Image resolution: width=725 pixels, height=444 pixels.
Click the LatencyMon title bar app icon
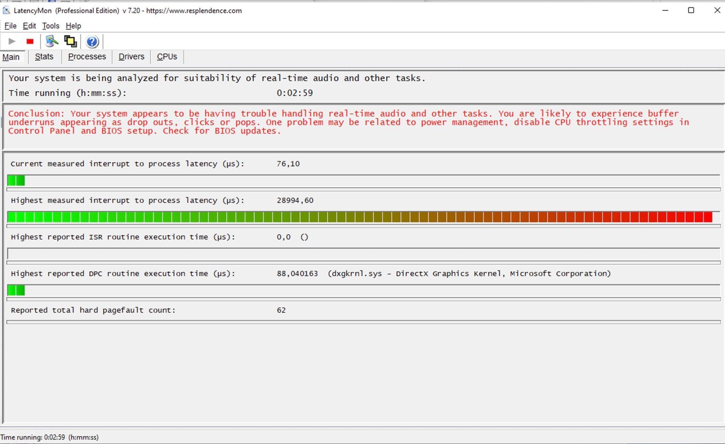(x=6, y=10)
